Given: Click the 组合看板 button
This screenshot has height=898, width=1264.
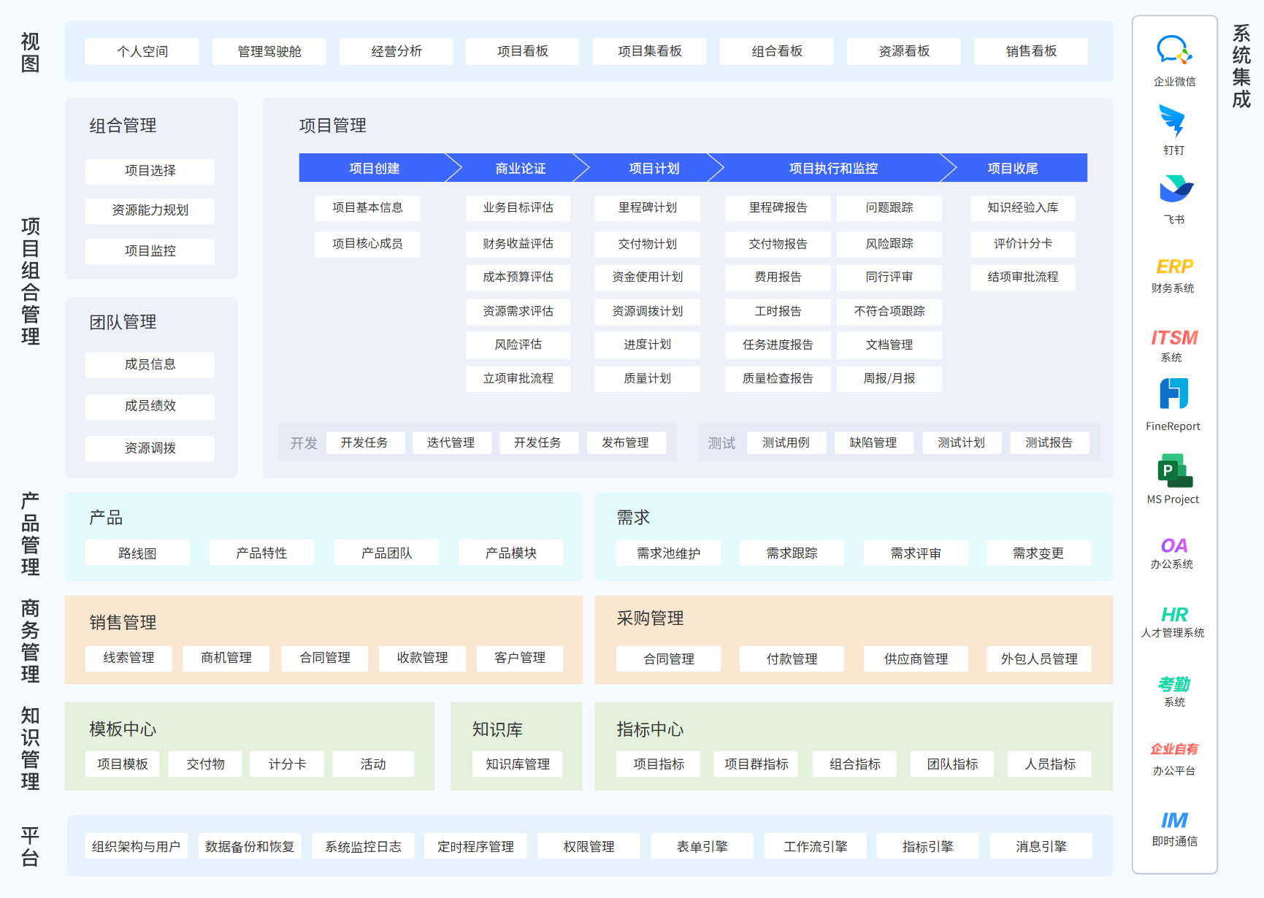Looking at the screenshot, I should coord(777,52).
